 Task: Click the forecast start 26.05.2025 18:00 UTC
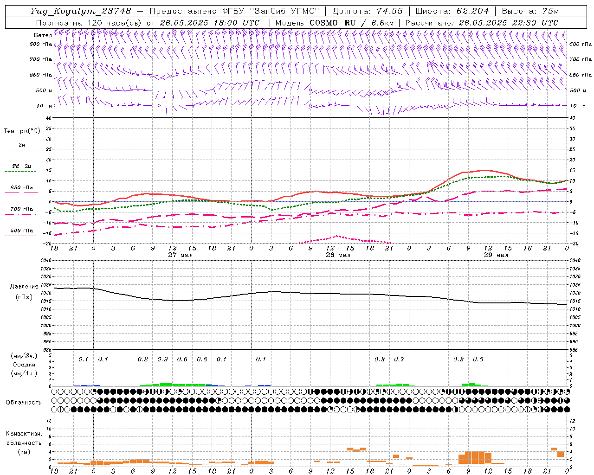click(x=210, y=23)
